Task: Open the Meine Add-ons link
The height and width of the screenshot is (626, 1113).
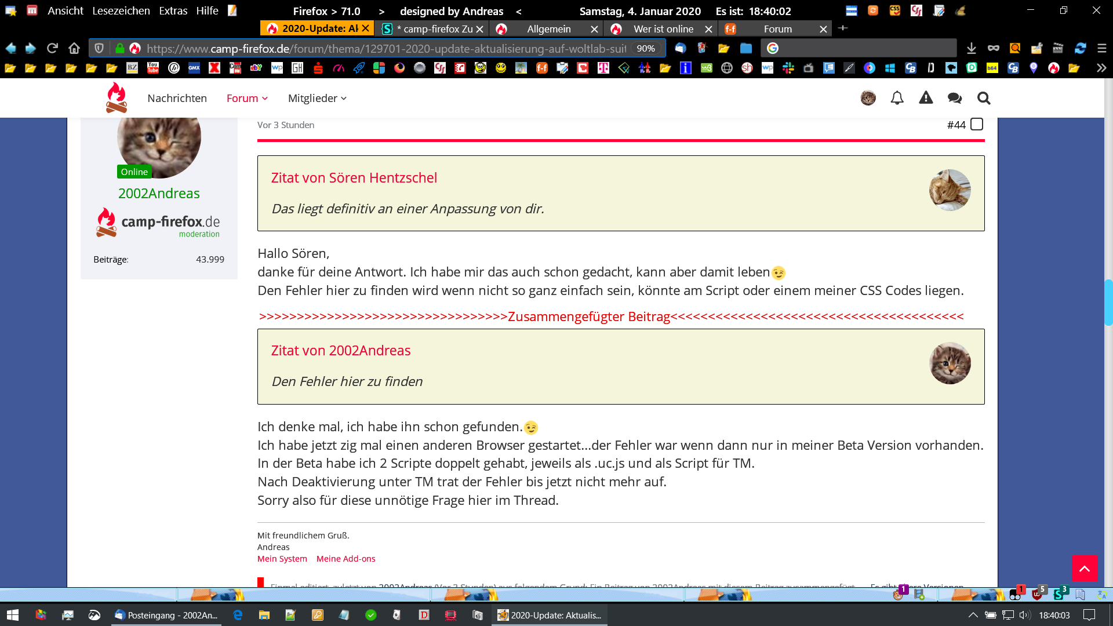Action: [345, 559]
